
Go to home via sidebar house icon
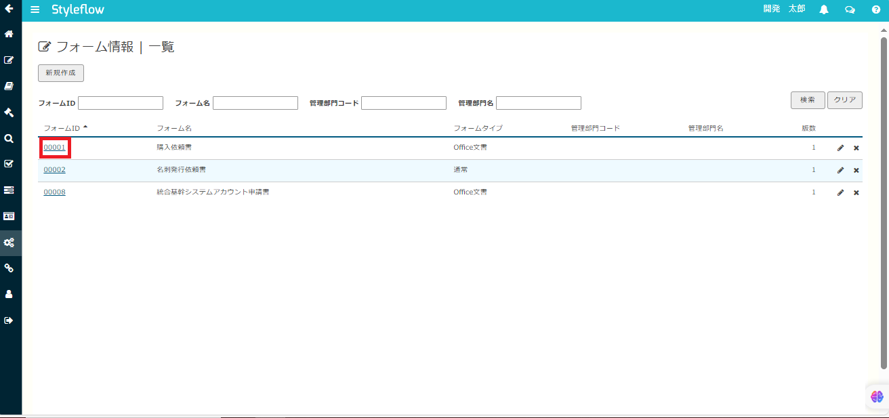click(9, 33)
